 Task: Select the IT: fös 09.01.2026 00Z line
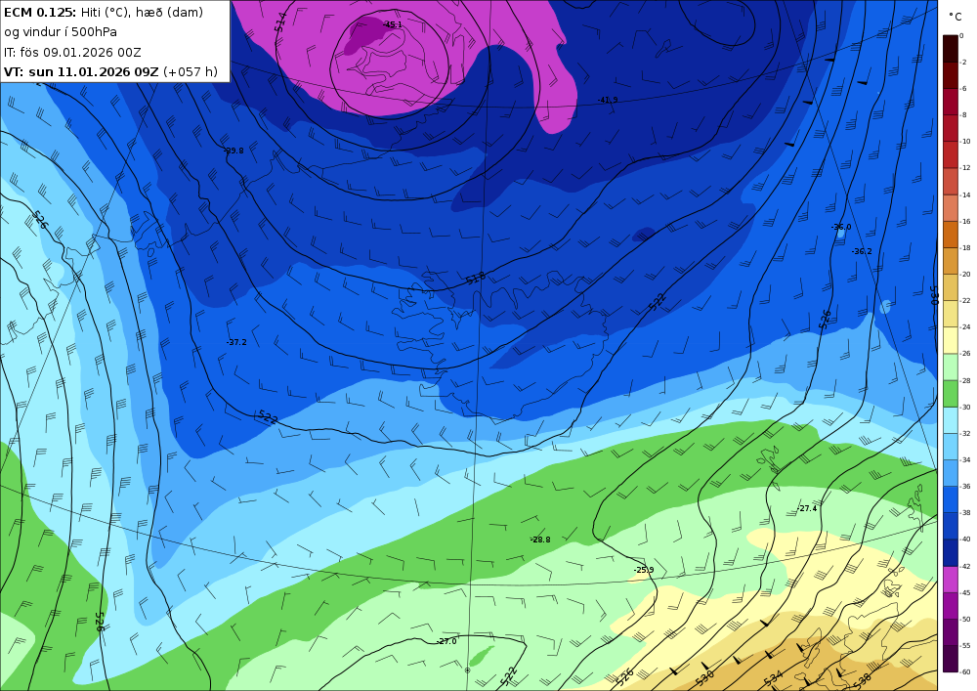point(72,53)
